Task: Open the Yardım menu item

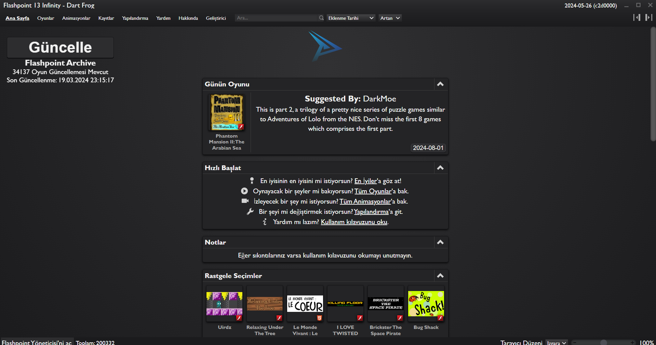Action: [163, 18]
